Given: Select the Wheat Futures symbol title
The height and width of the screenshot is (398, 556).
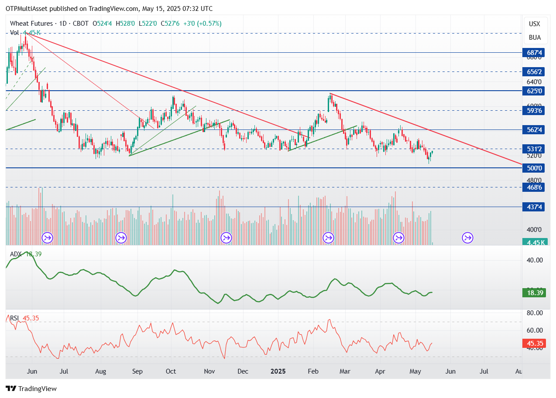Looking at the screenshot, I should click(31, 24).
